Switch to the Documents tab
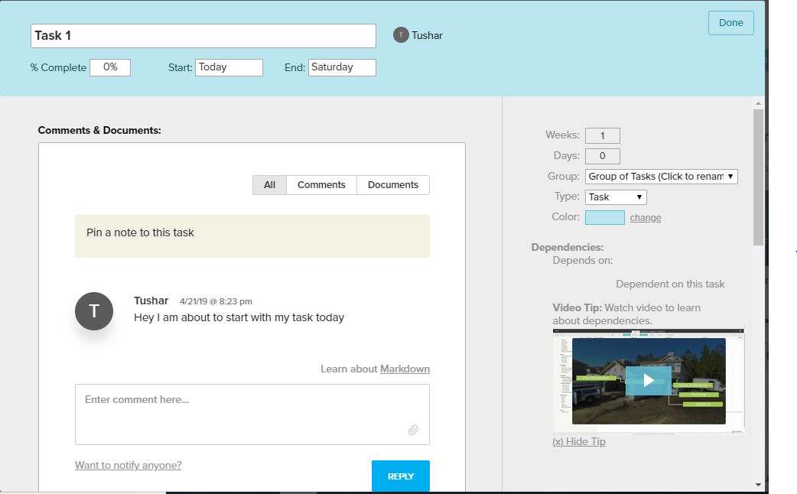This screenshot has width=797, height=494. tap(392, 184)
